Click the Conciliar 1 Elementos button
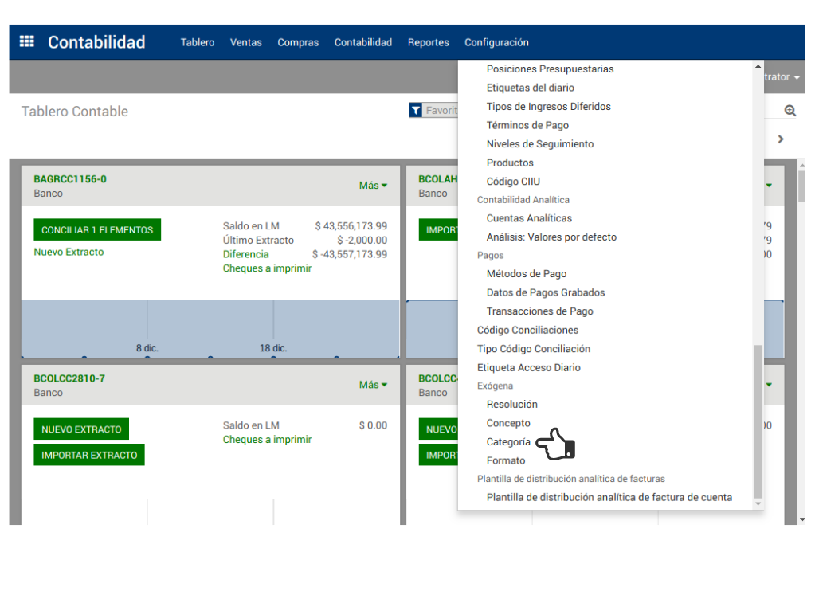The height and width of the screenshot is (611, 815). coord(97,230)
